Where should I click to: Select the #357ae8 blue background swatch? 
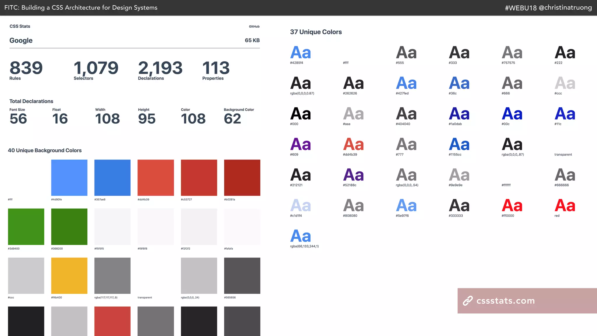[112, 178]
